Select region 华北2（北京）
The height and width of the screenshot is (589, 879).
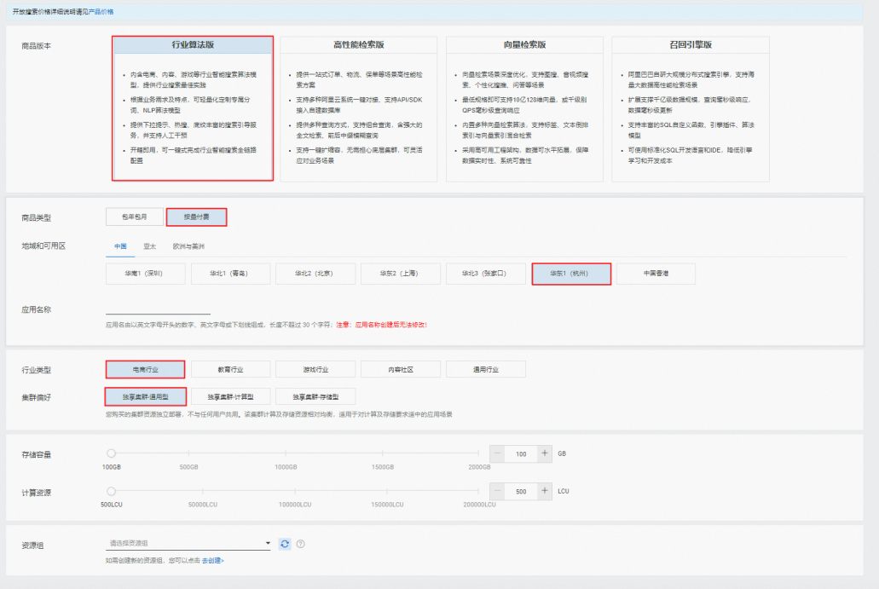(315, 274)
